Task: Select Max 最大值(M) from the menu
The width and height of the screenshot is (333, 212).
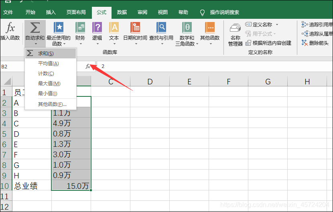Action: coord(51,84)
